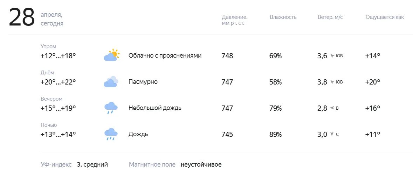Click the Утром temperature range +12°...+18°
Viewport: 413px width, 175px height.
click(x=58, y=56)
